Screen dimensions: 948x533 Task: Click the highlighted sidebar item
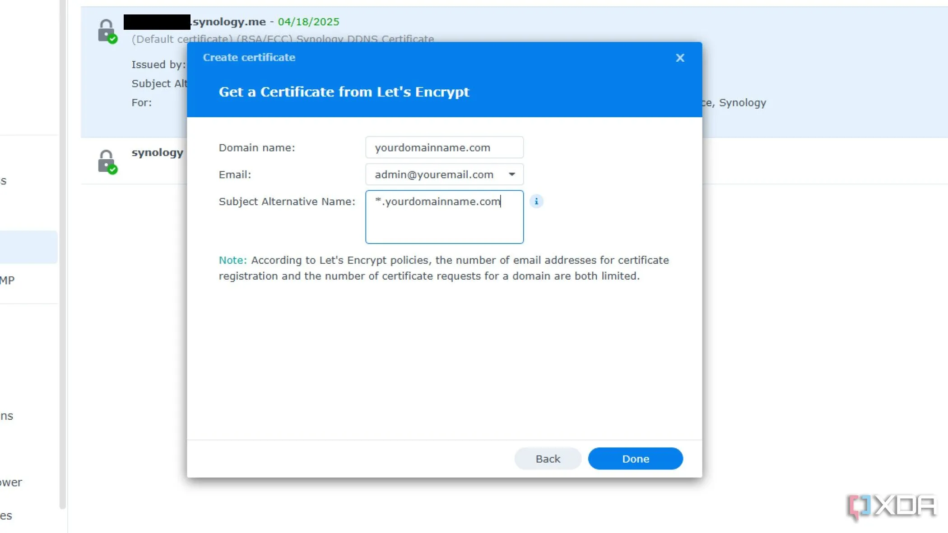28,247
